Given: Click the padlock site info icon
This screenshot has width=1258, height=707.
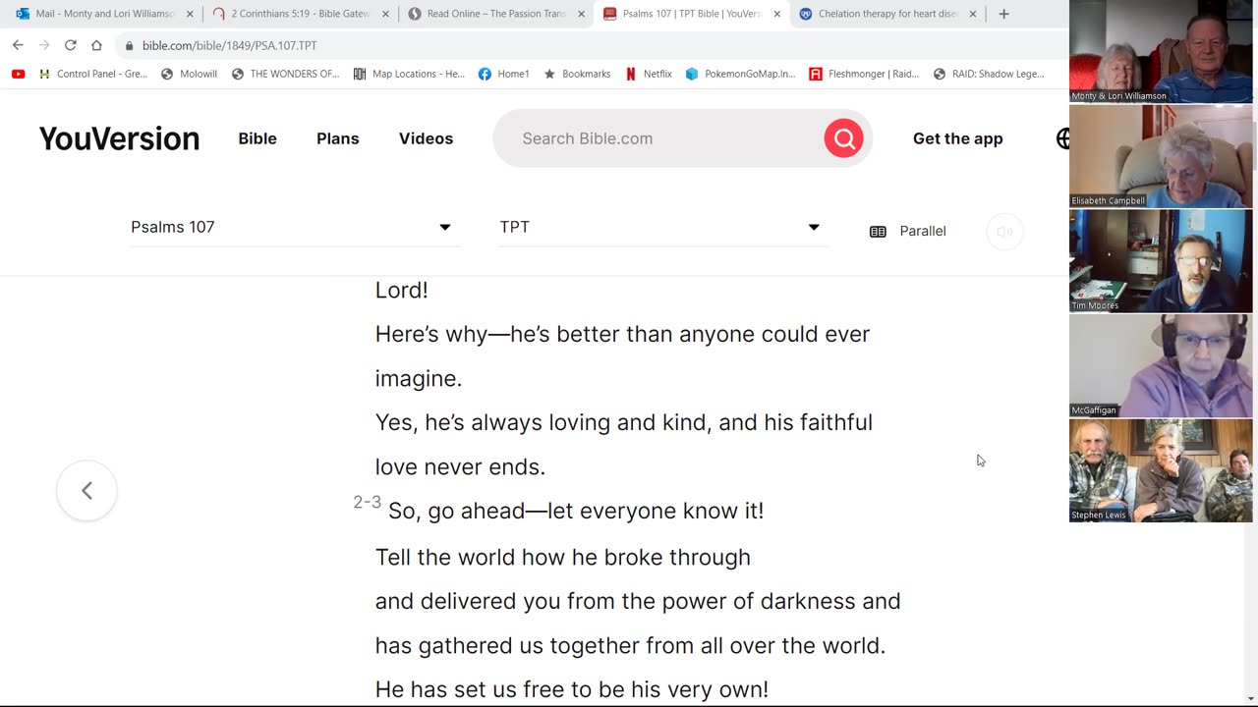Looking at the screenshot, I should [129, 45].
